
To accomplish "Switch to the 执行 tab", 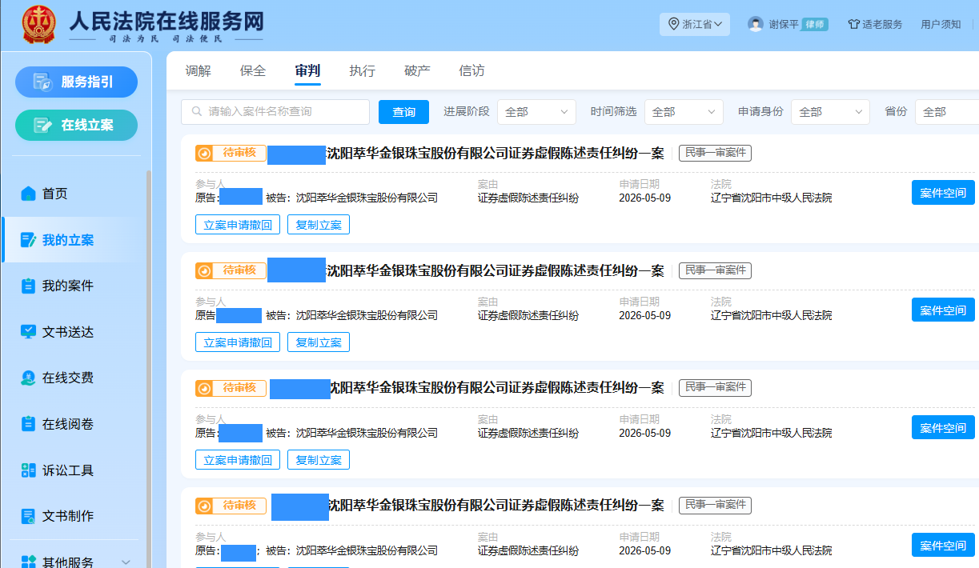I will pyautogui.click(x=363, y=70).
